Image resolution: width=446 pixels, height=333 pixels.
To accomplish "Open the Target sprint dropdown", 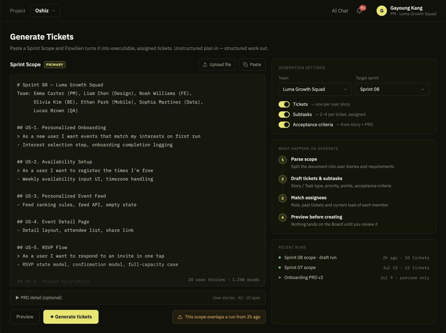I will point(392,89).
